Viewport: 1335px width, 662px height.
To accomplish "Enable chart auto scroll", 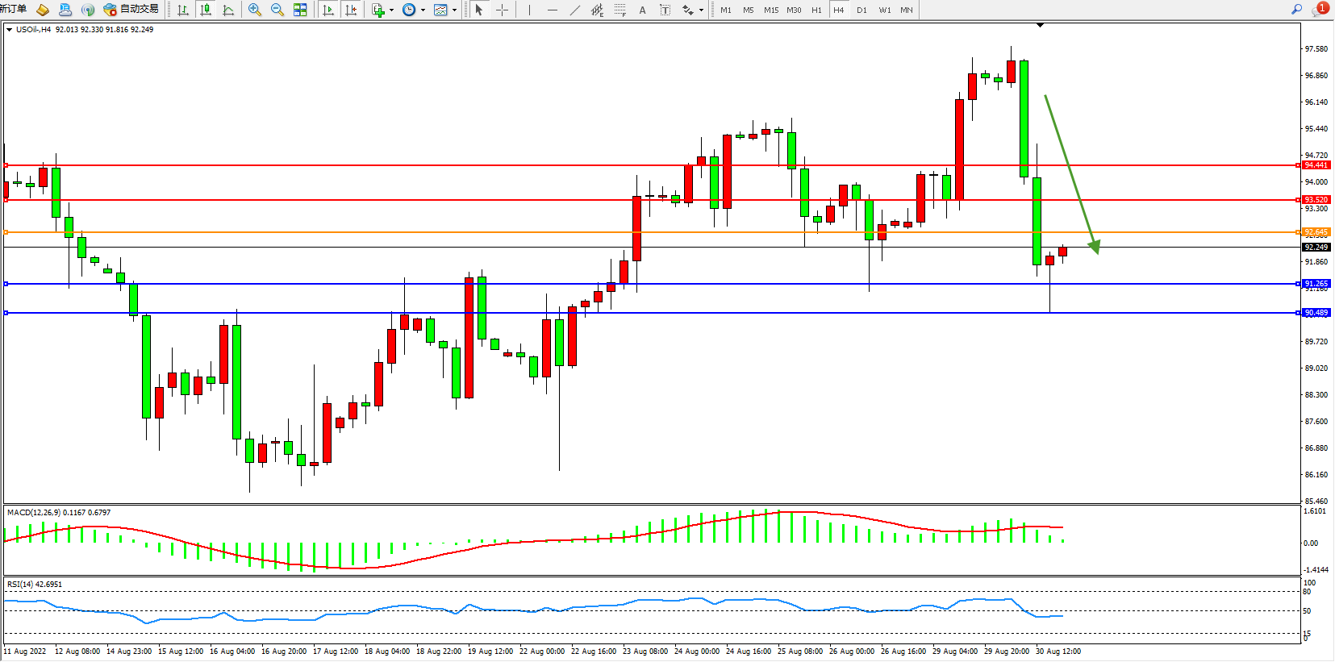I will (328, 10).
